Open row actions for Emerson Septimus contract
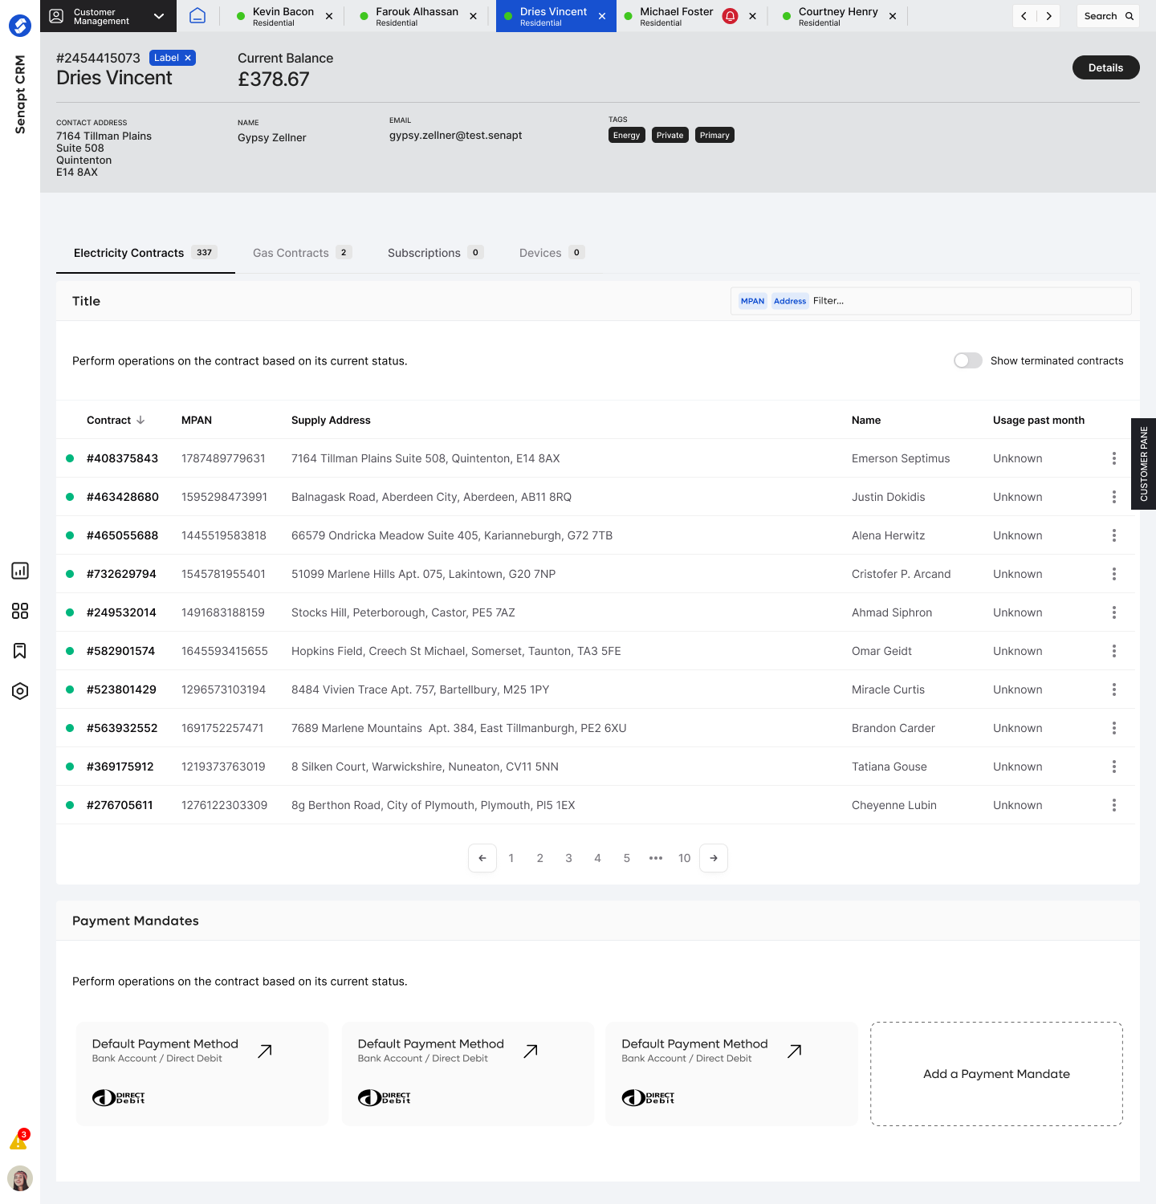This screenshot has height=1204, width=1156. pyautogui.click(x=1113, y=458)
